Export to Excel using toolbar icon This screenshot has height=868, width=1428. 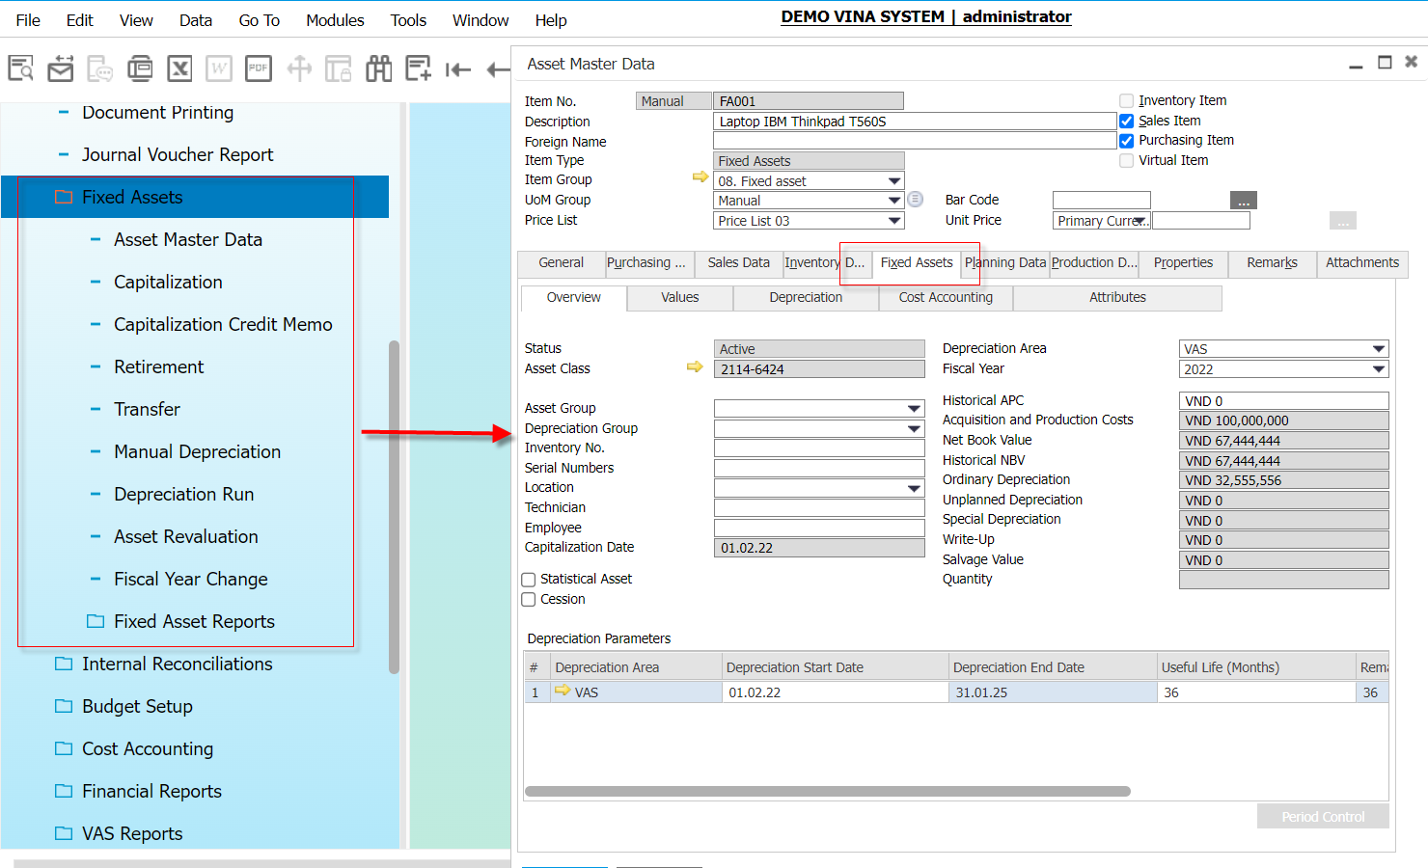click(x=179, y=68)
